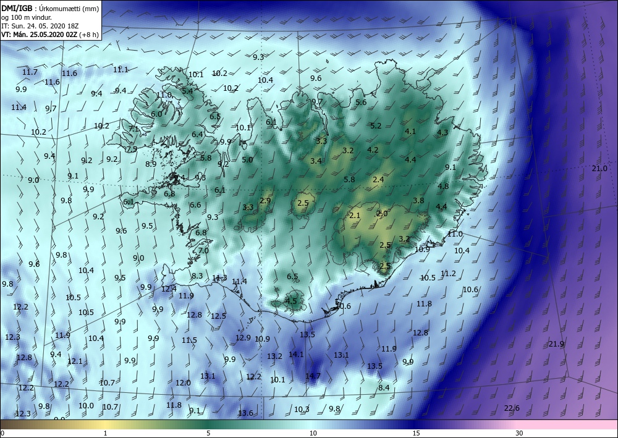618x438 pixels.
Task: Click the 'DMI/IGB : Úrkomumætti (mm)' title text
Action: [50, 9]
